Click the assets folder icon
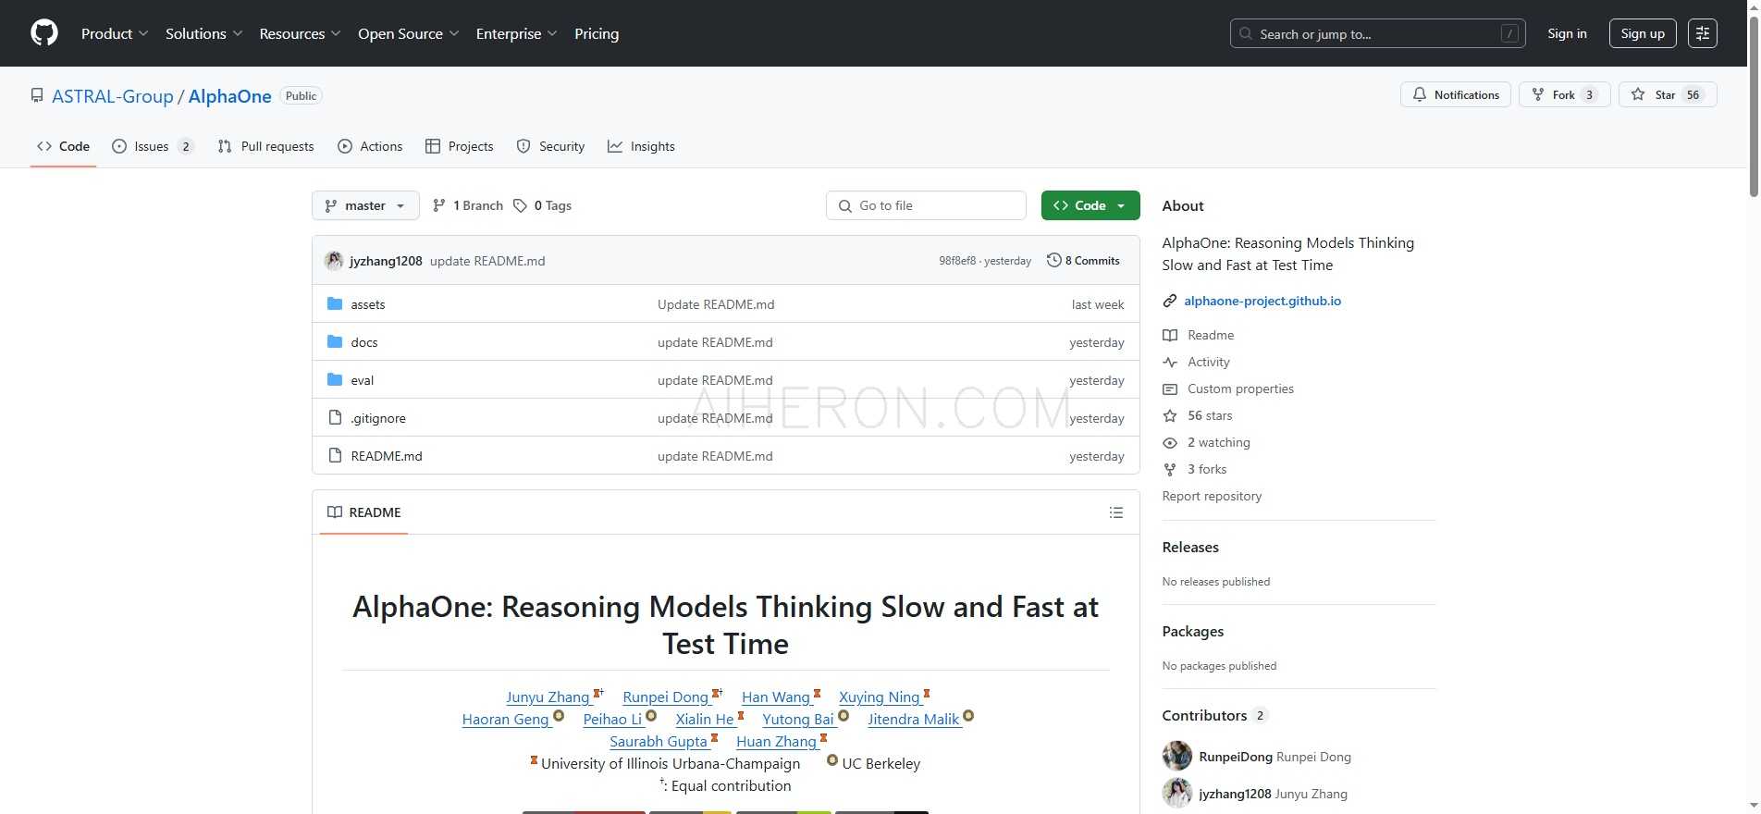Screen dimensions: 1761x814 335,303
